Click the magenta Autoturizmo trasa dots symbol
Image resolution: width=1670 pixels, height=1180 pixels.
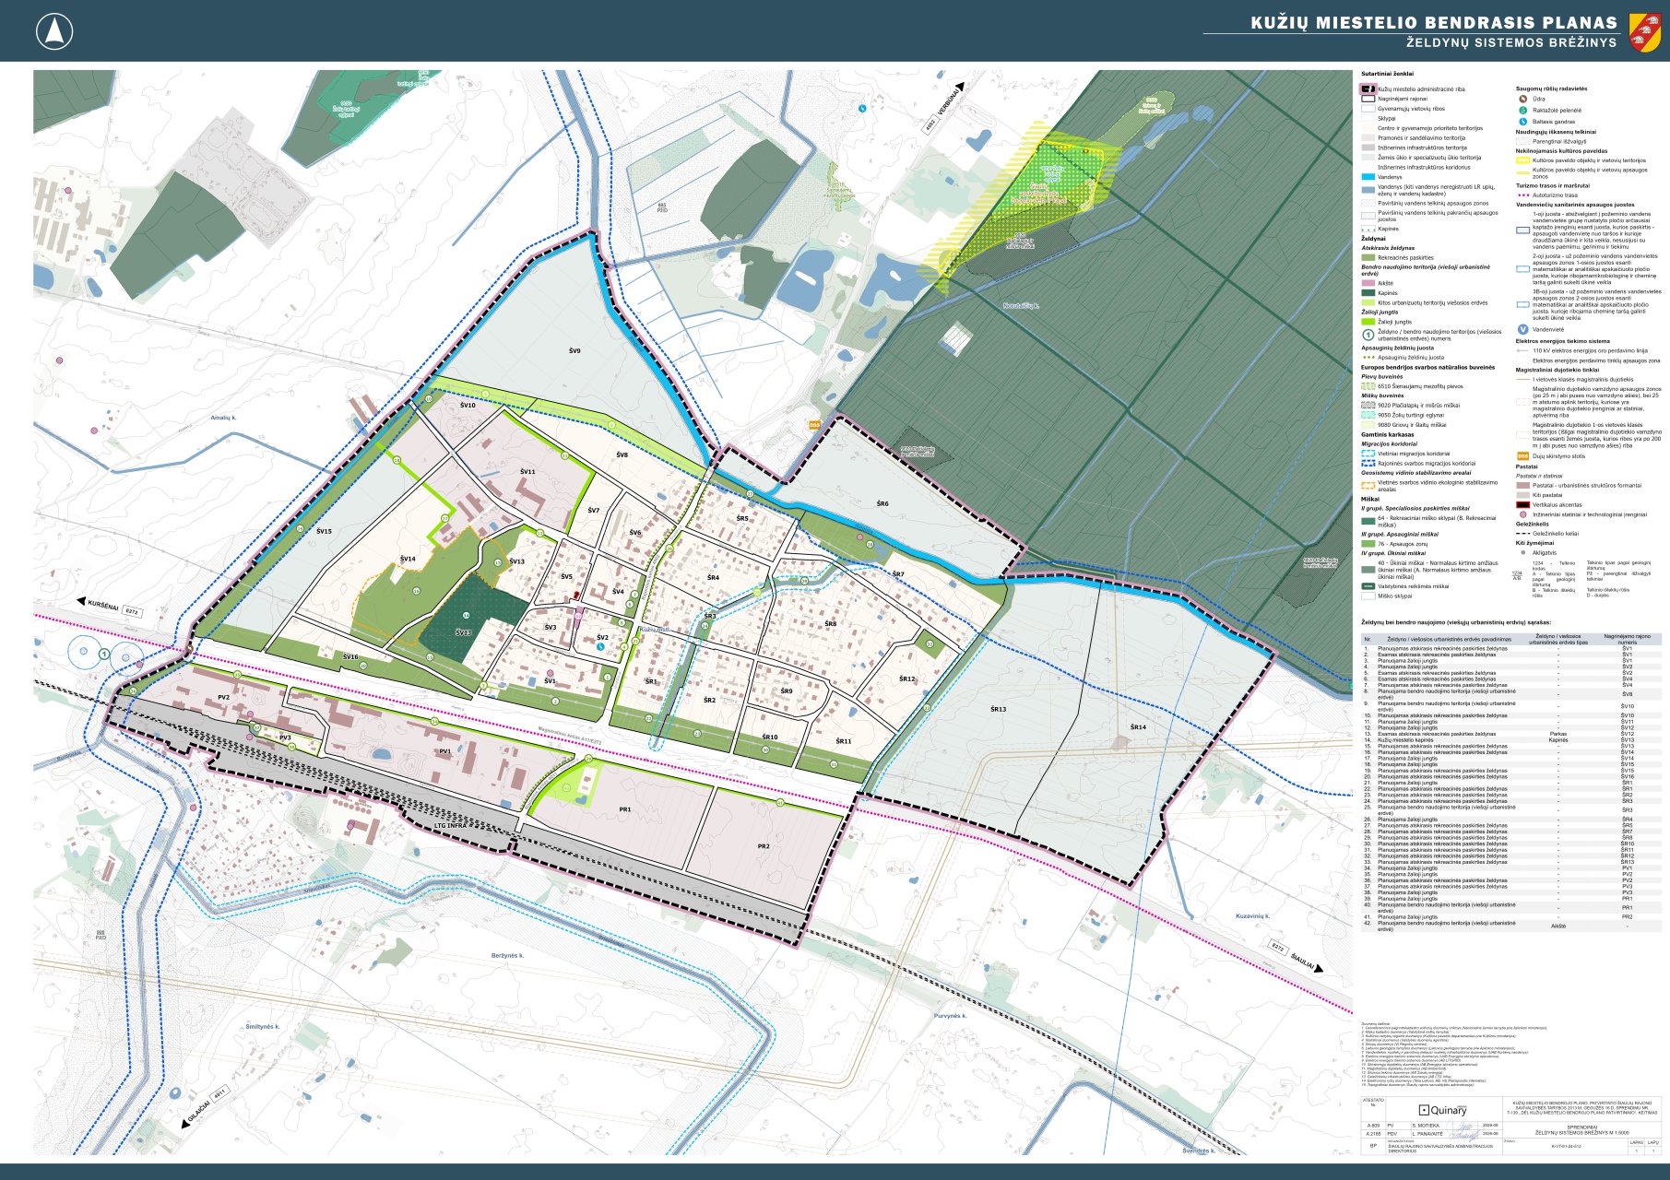pyautogui.click(x=1522, y=195)
